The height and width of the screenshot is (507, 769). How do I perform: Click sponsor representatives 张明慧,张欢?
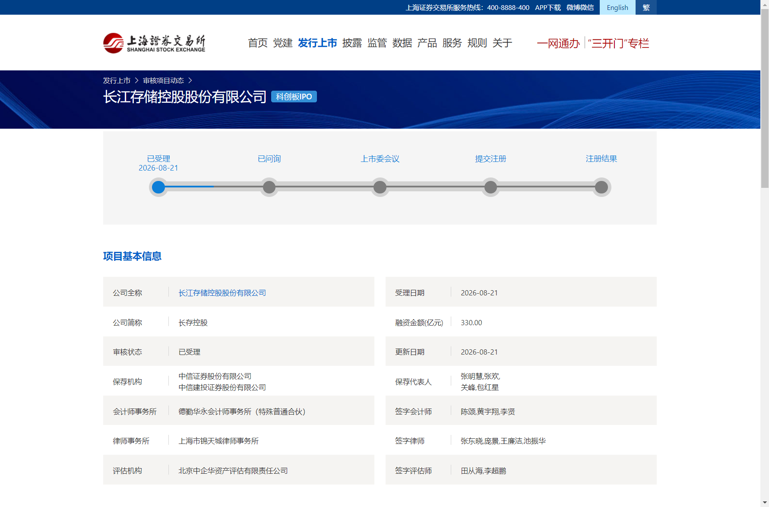pos(481,376)
